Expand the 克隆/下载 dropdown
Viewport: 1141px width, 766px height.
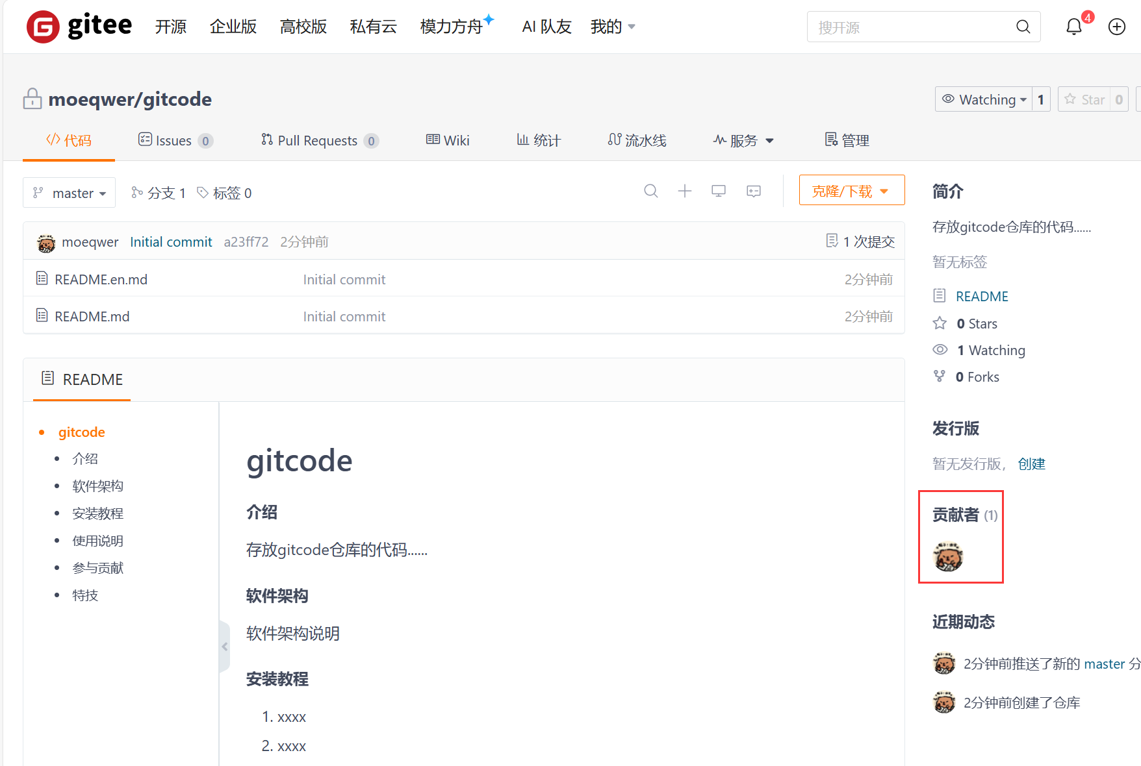pos(851,191)
